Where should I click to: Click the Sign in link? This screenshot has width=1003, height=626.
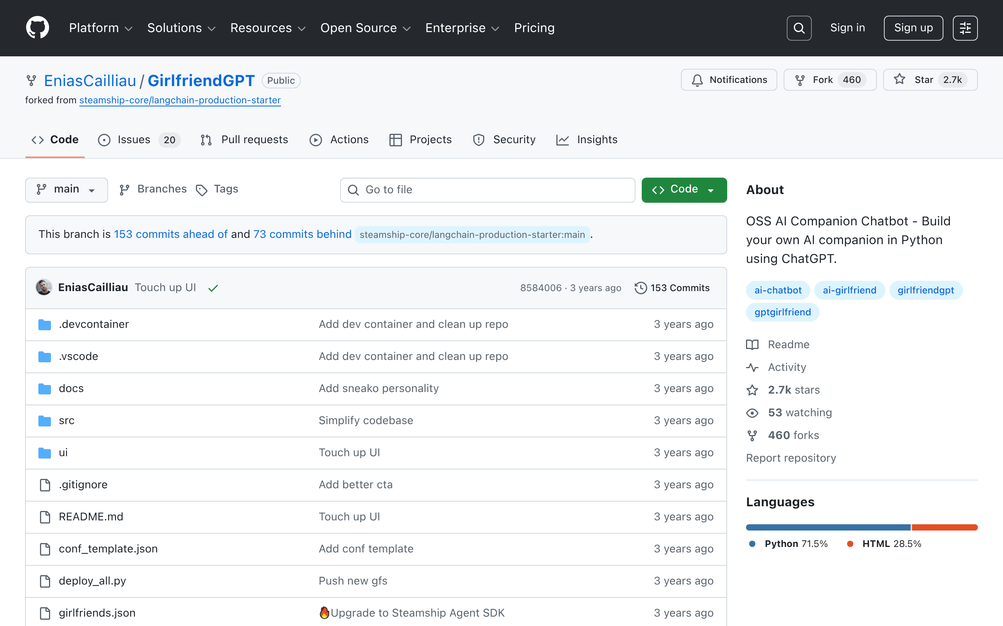click(x=847, y=28)
